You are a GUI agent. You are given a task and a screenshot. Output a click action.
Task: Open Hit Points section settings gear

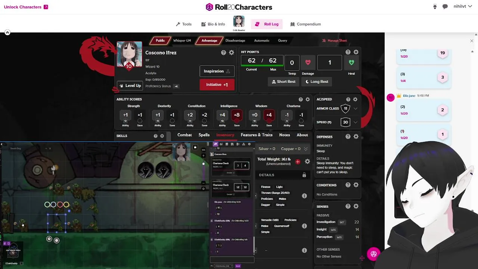click(356, 52)
